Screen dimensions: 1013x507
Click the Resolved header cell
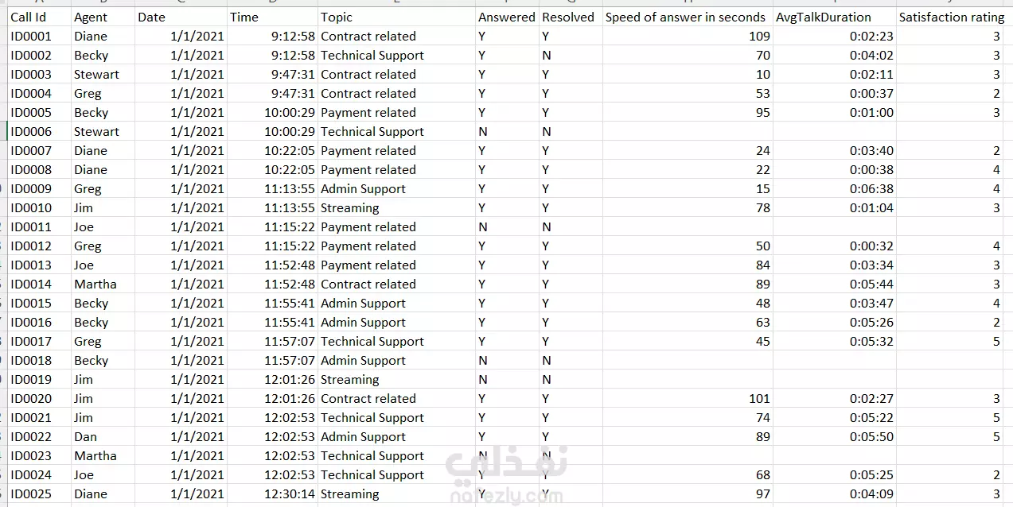pos(571,17)
